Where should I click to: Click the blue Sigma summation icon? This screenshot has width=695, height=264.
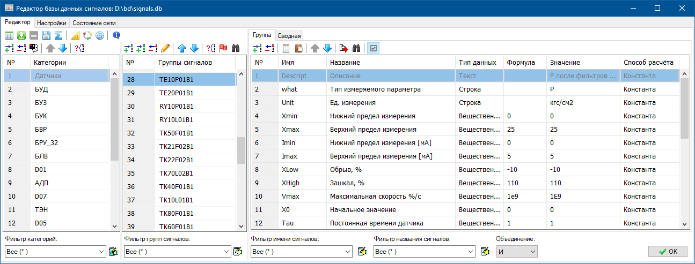tap(57, 36)
